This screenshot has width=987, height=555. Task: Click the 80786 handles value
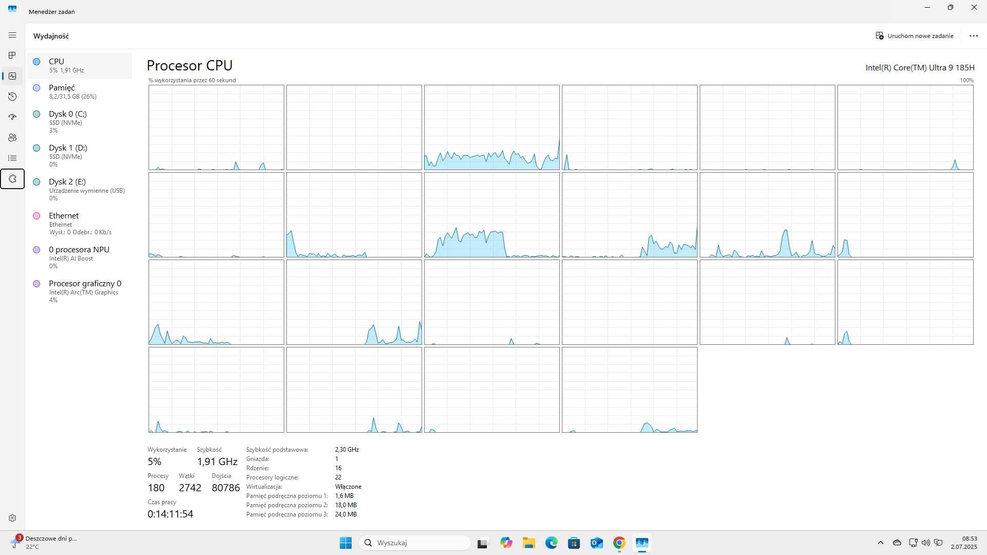tap(226, 488)
